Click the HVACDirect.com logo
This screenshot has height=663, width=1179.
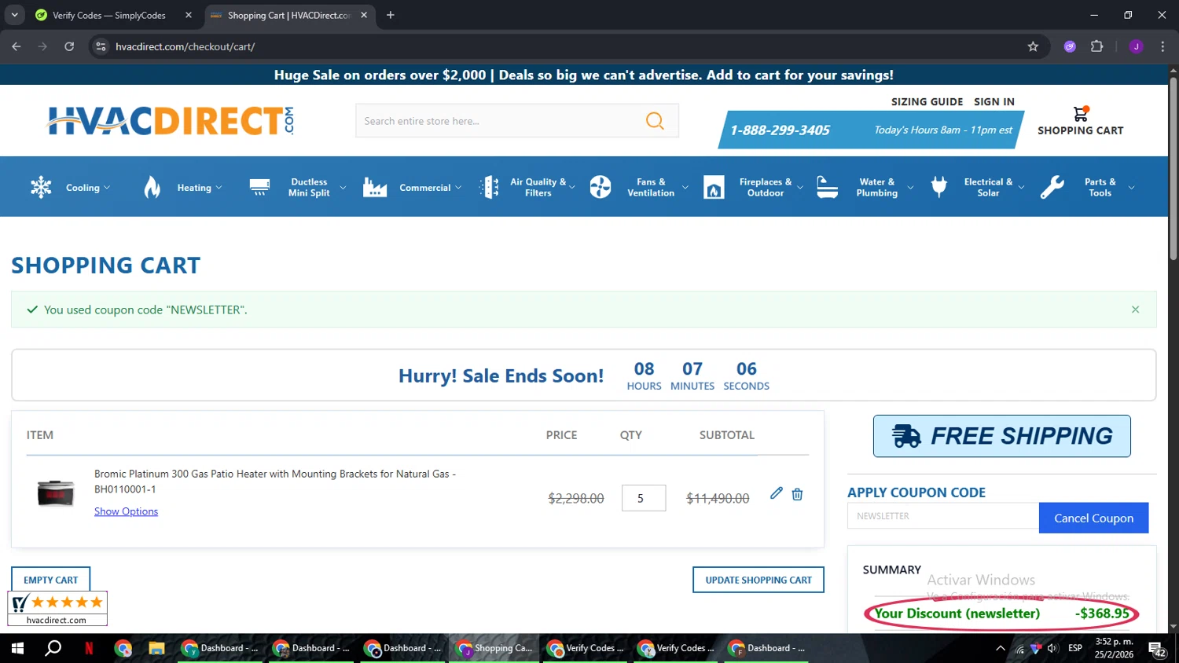coord(171,121)
